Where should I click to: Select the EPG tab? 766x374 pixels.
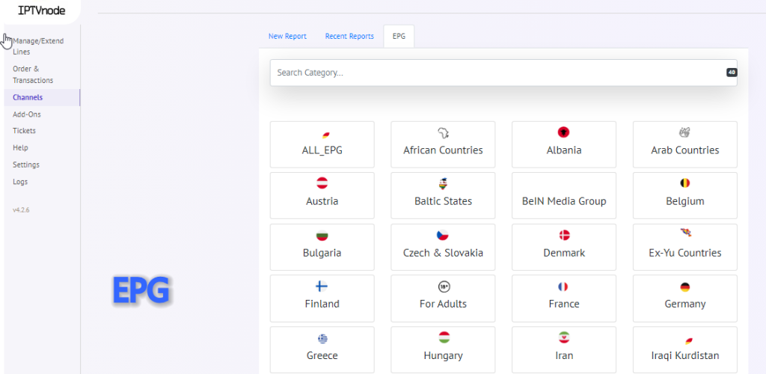tap(399, 37)
